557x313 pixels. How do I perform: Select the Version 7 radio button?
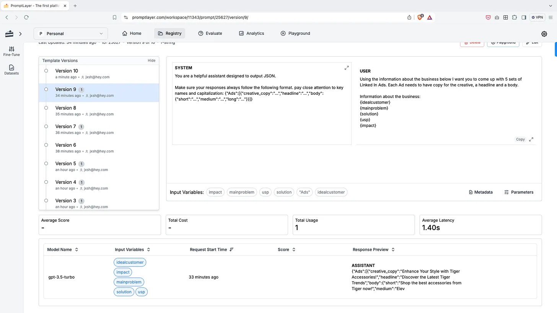pyautogui.click(x=46, y=126)
